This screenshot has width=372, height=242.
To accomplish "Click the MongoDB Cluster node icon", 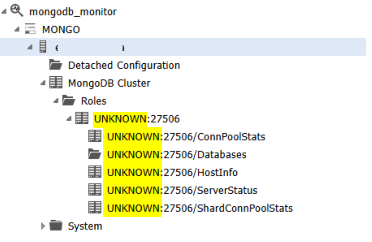I will (x=56, y=83).
